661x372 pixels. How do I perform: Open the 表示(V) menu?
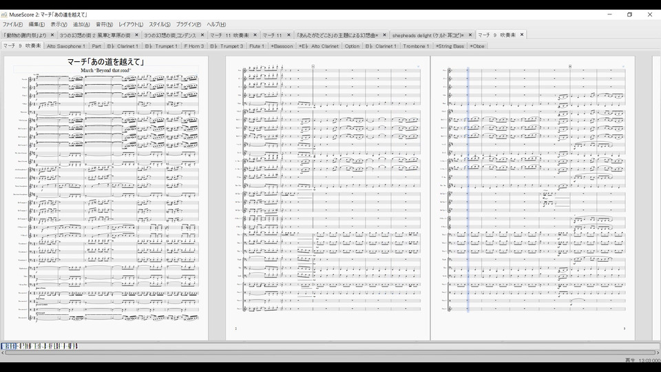click(59, 25)
